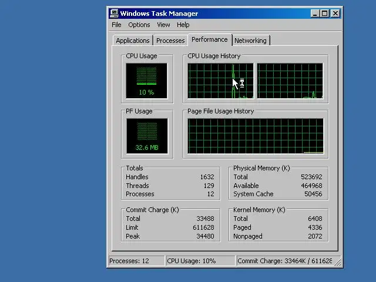
Task: Close the Task Manager window
Action: (335, 14)
